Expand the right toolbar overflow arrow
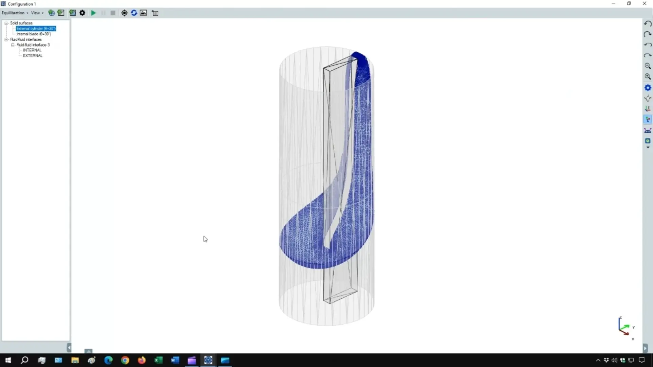653x367 pixels. [x=648, y=147]
